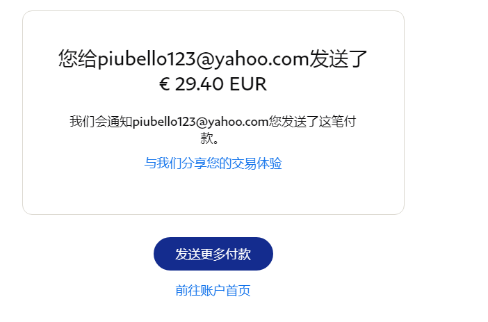Click the blank space between button and card
Viewport: 488px width, 322px height.
(x=213, y=226)
